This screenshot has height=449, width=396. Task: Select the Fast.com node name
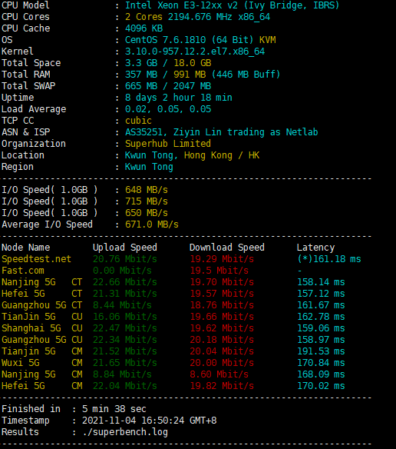click(x=23, y=271)
